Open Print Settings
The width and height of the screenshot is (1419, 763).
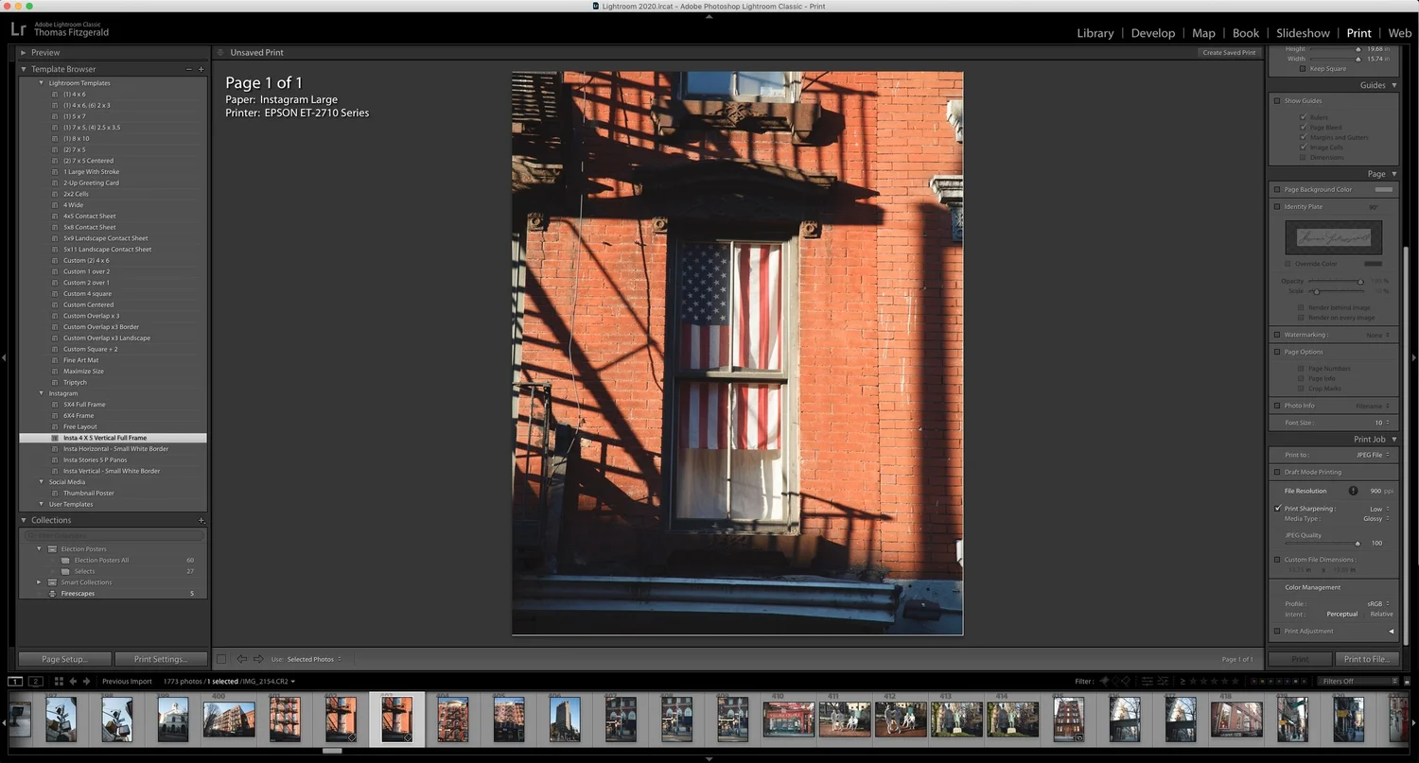tap(160, 659)
